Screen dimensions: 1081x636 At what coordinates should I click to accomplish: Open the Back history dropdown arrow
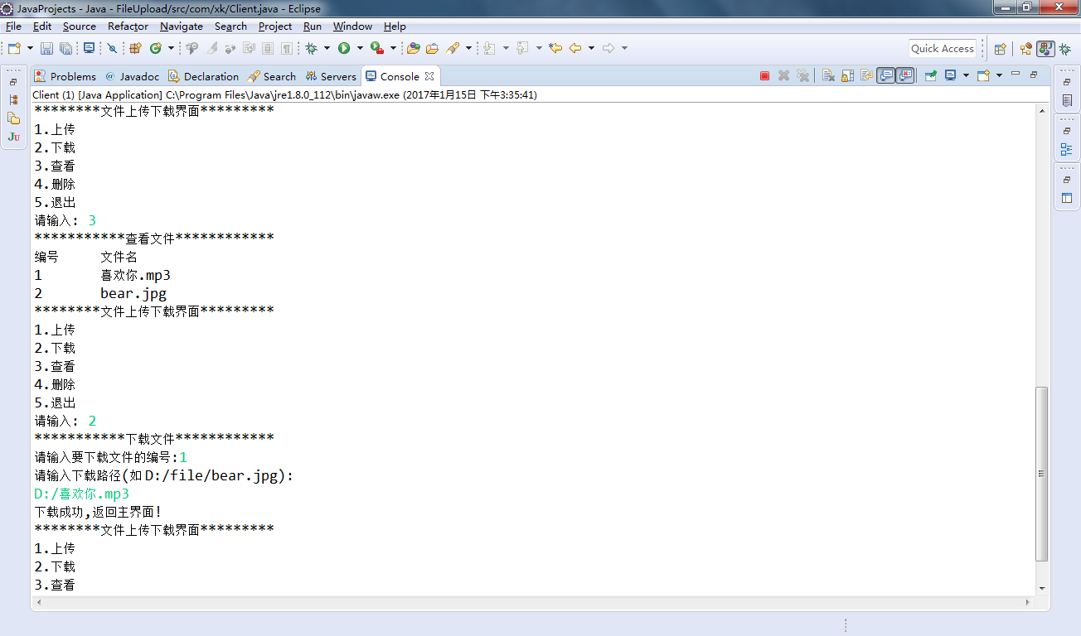pyautogui.click(x=591, y=49)
